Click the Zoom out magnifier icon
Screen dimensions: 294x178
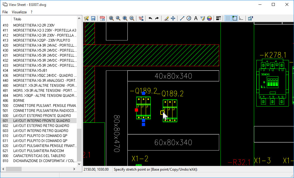coord(132,18)
